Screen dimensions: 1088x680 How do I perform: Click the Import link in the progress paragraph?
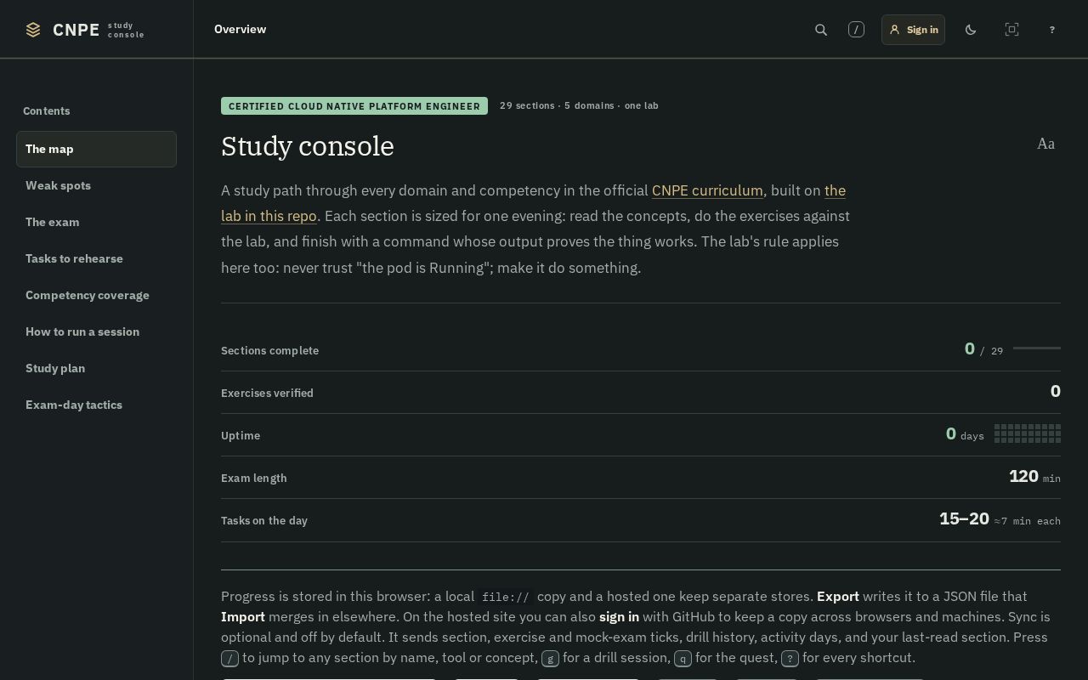click(243, 616)
